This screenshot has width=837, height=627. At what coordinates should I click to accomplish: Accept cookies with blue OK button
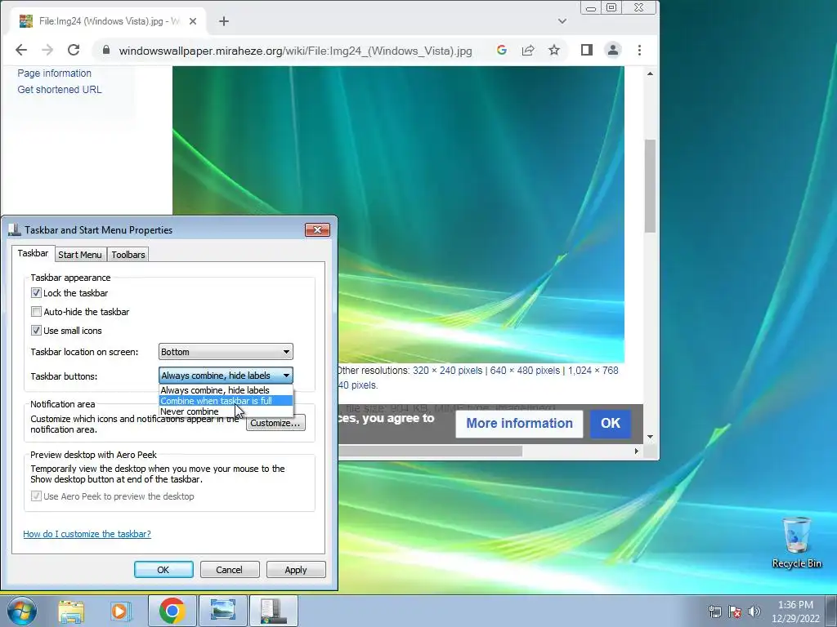[x=610, y=424]
